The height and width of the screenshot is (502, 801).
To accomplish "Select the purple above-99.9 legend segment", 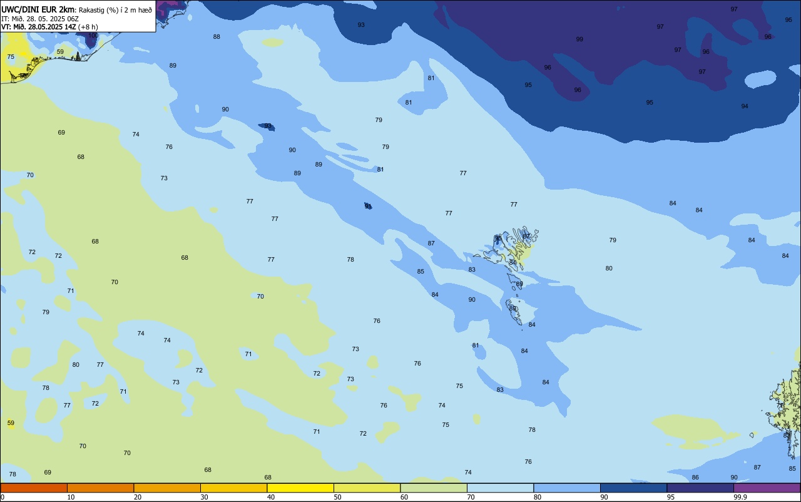I will [767, 488].
